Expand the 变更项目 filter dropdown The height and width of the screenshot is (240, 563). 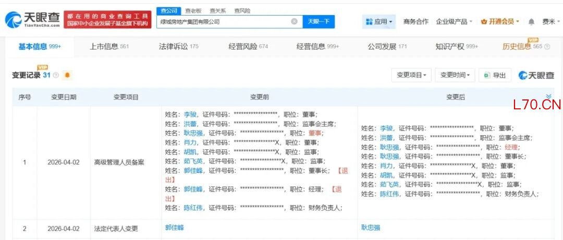411,75
